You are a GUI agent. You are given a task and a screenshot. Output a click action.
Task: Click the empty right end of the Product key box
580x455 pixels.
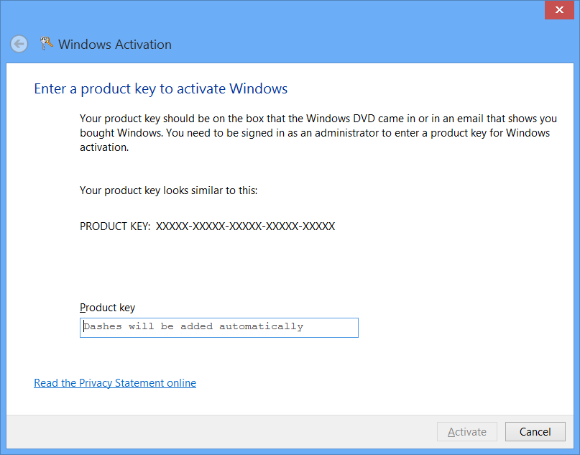coord(331,328)
